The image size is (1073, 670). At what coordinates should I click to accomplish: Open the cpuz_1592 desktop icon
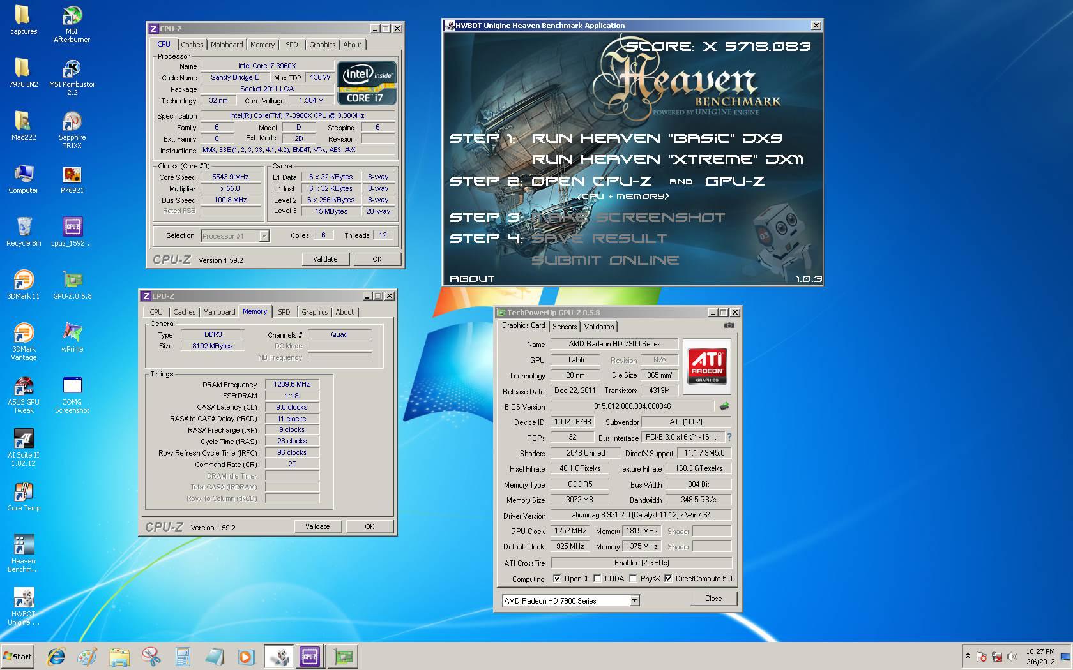coord(72,232)
